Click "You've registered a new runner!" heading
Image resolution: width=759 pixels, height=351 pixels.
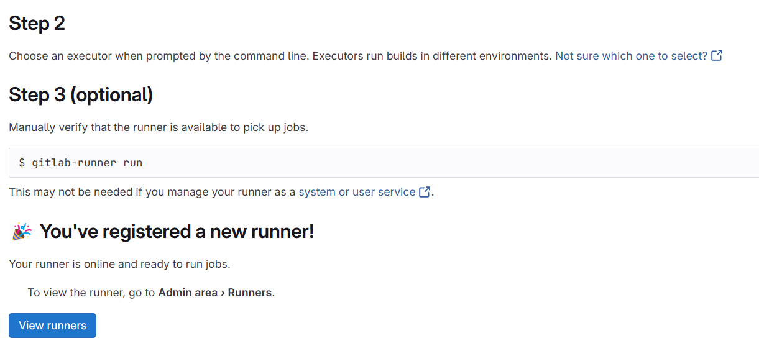[x=177, y=232]
